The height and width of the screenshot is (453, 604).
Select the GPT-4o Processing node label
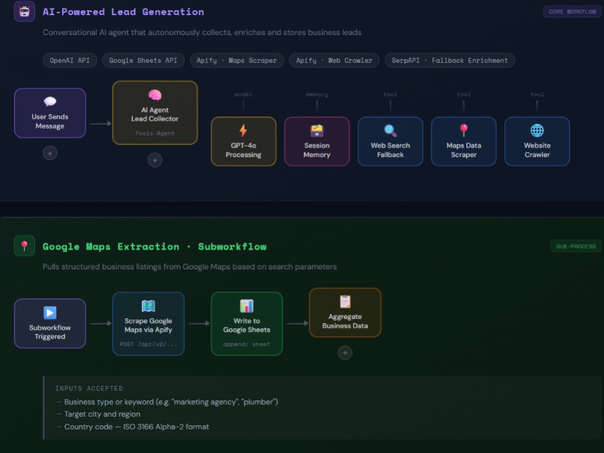[243, 150]
